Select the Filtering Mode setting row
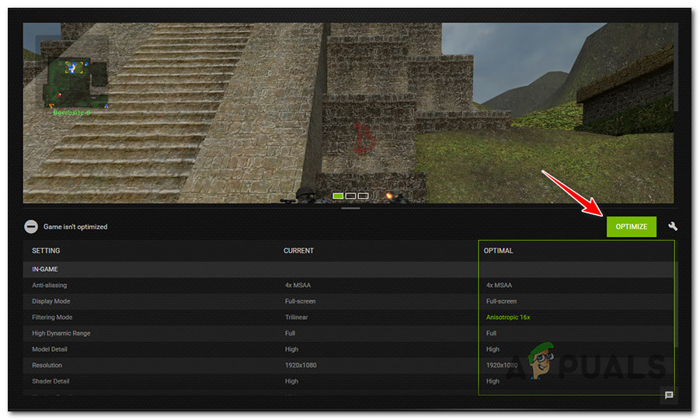This screenshot has height=420, width=700. click(349, 318)
